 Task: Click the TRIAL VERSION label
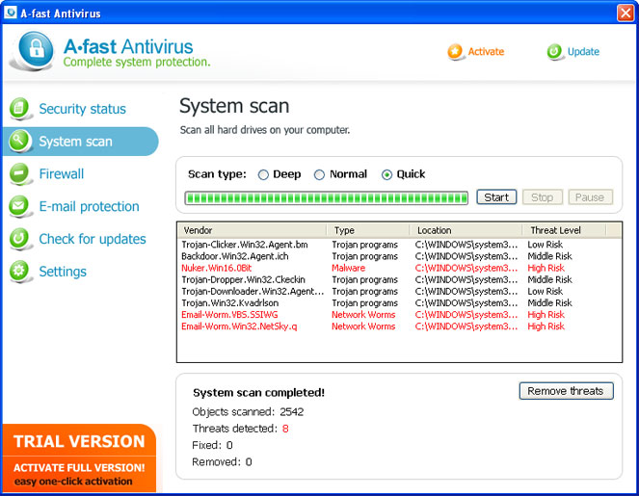(79, 441)
